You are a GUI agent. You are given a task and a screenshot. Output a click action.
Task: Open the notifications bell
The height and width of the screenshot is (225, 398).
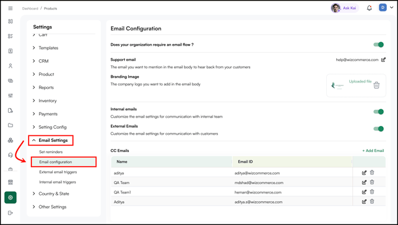pyautogui.click(x=369, y=8)
